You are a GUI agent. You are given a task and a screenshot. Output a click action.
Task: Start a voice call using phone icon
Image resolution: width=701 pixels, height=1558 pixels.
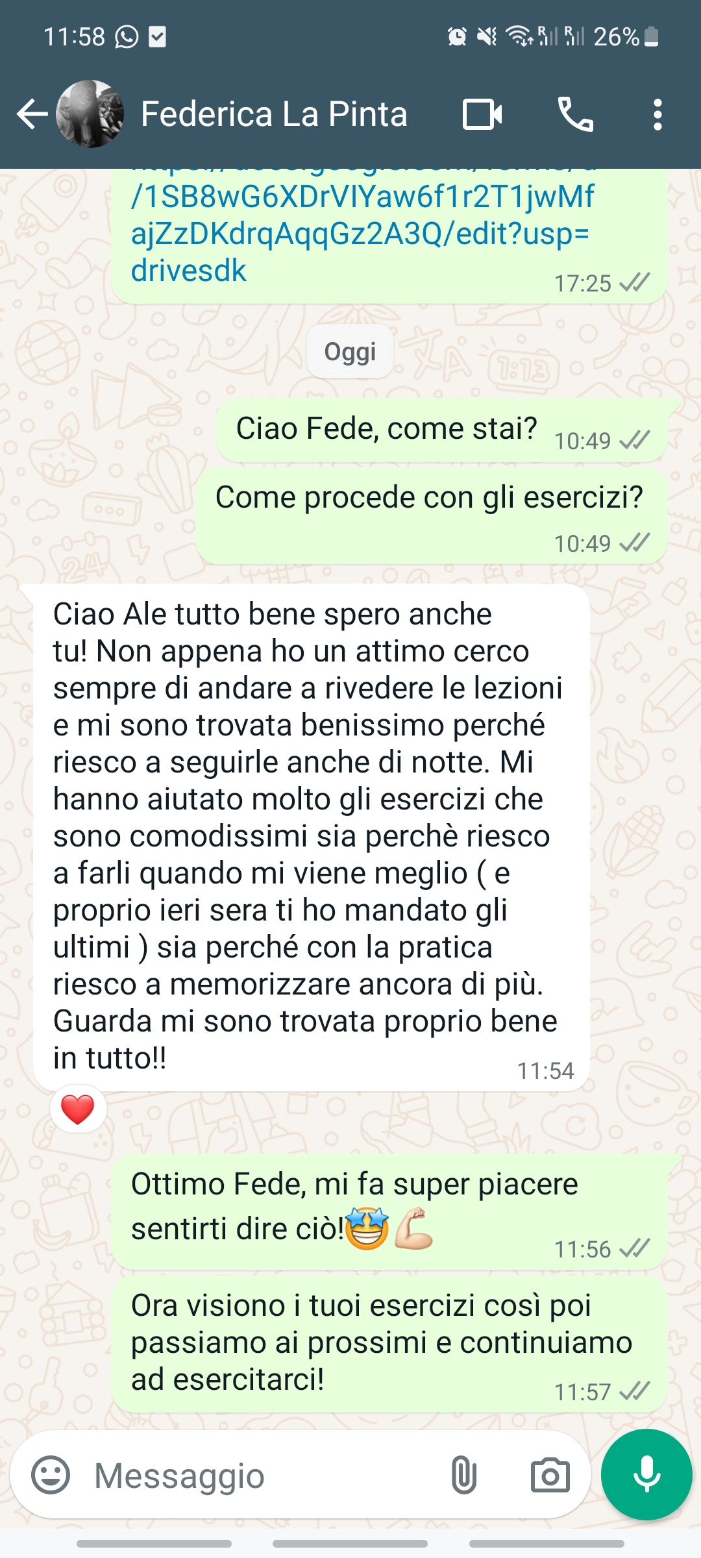point(575,115)
